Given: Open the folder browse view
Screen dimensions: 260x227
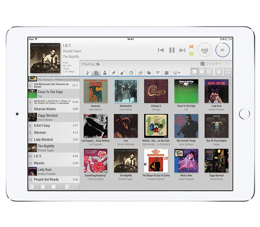Looking at the screenshot, I should pos(149,73).
